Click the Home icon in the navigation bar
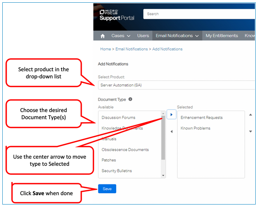 pyautogui.click(x=103, y=36)
